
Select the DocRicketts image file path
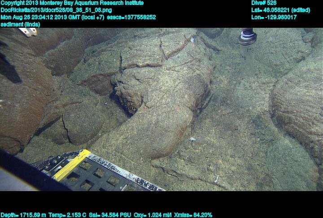[x=56, y=10]
